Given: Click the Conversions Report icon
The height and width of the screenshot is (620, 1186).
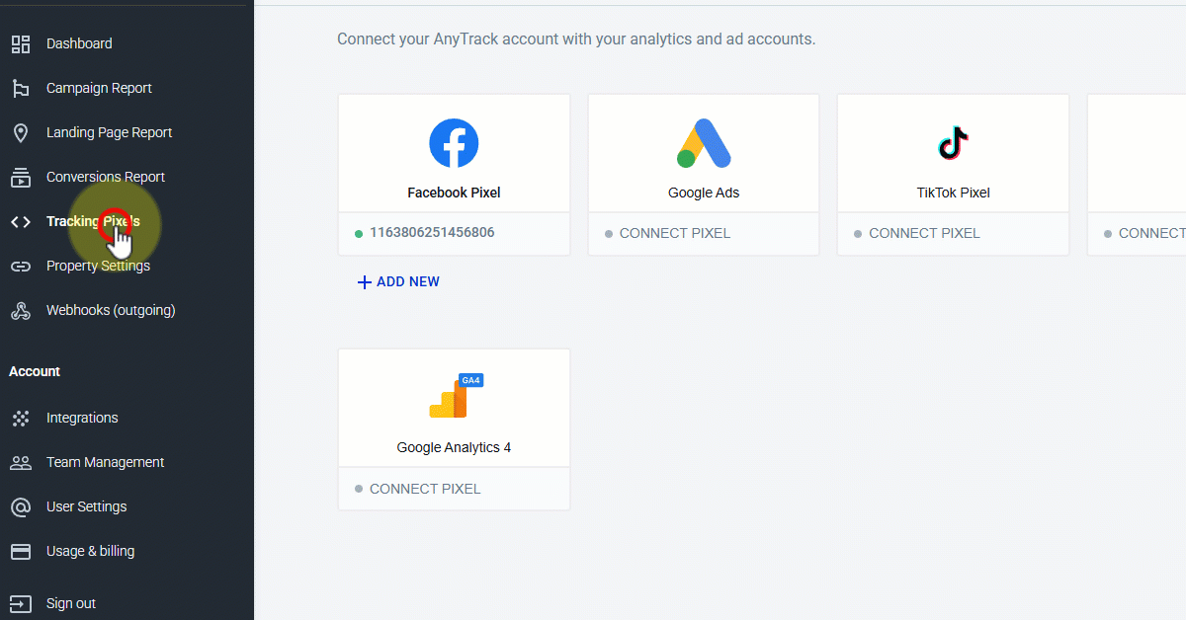Looking at the screenshot, I should coord(21,177).
